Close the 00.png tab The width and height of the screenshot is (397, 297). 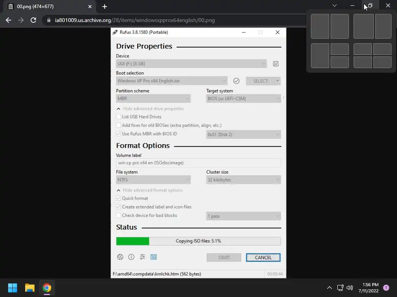coord(90,7)
